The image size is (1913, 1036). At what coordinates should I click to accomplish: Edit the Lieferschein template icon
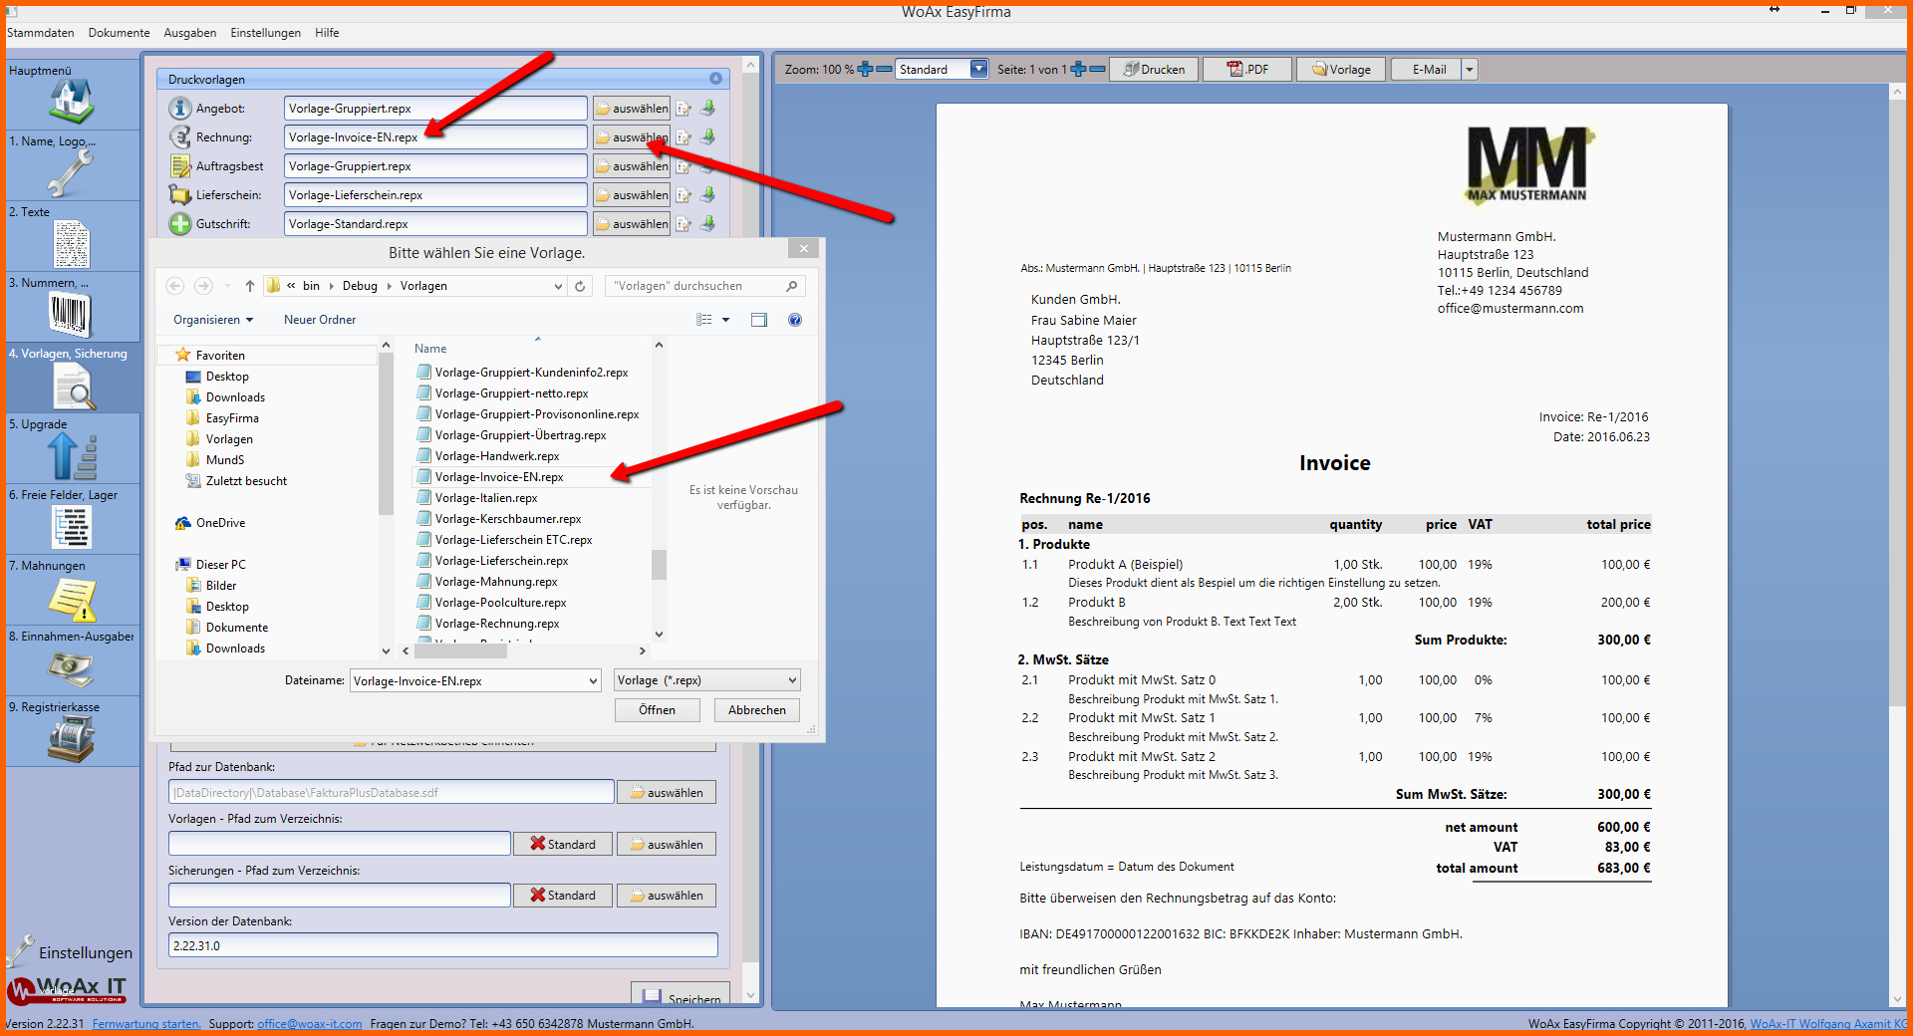point(683,195)
